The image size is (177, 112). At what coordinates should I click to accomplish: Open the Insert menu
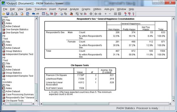click(x=52, y=9)
